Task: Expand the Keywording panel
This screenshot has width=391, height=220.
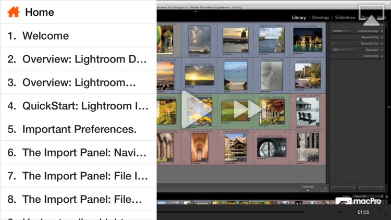Action: (370, 37)
